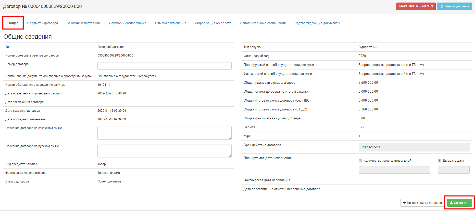The height and width of the screenshot is (212, 475).
Task: Go to Подтверждающие документы tab
Action: click(317, 23)
